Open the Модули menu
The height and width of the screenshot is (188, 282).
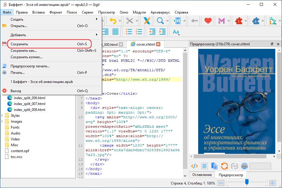point(139,12)
